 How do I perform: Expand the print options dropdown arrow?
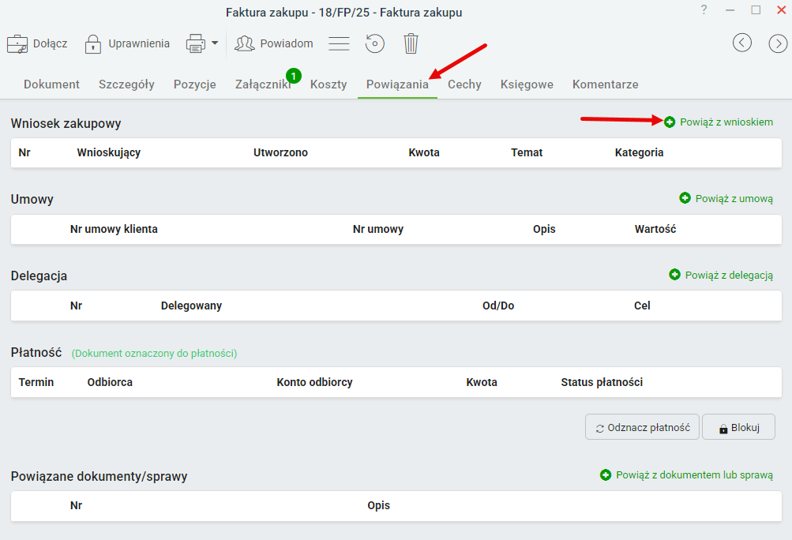[215, 43]
